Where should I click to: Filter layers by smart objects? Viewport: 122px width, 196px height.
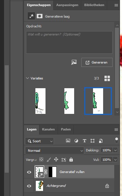pyautogui.click(x=101, y=141)
